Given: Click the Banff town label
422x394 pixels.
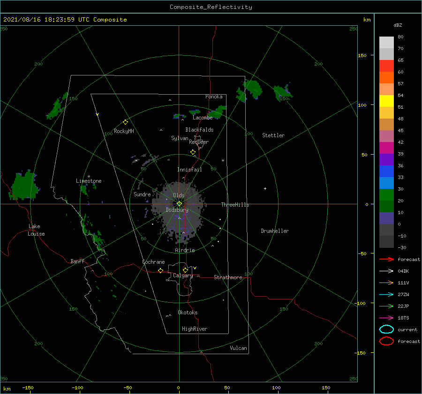Looking at the screenshot, I should coord(77,261).
